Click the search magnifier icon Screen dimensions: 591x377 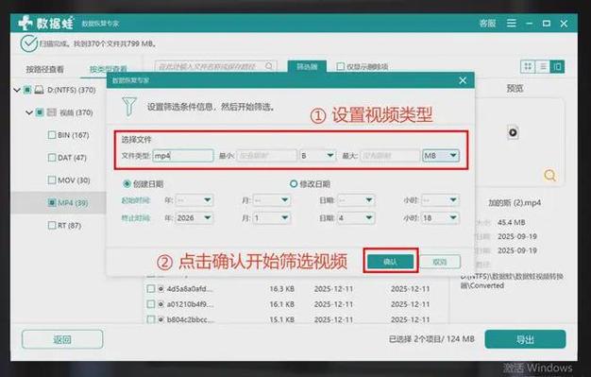click(x=269, y=66)
